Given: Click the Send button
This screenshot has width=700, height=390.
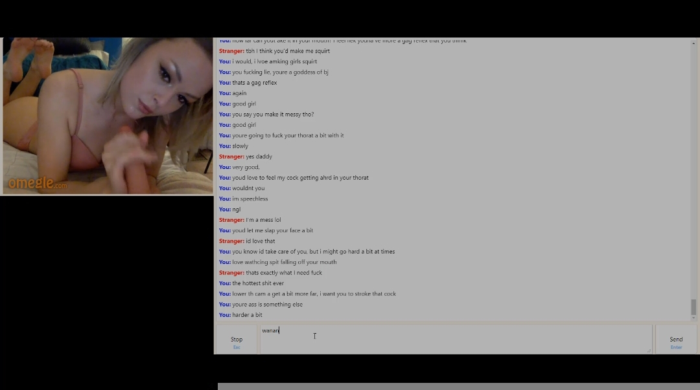Looking at the screenshot, I should pyautogui.click(x=676, y=340).
